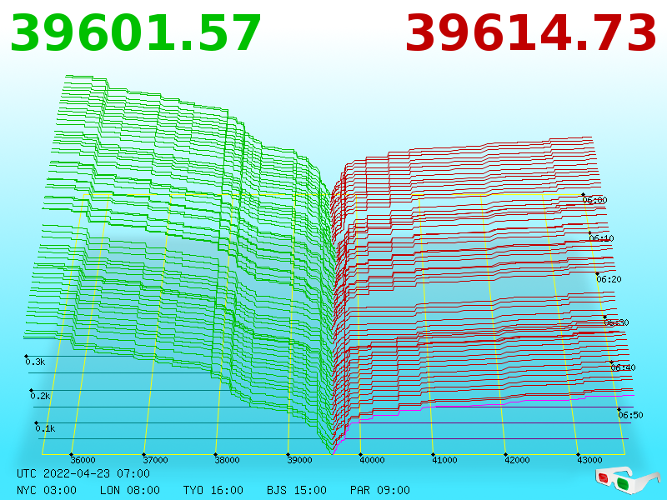Select the 06:00 time marker
This screenshot has height=500, width=667.
coord(594,200)
